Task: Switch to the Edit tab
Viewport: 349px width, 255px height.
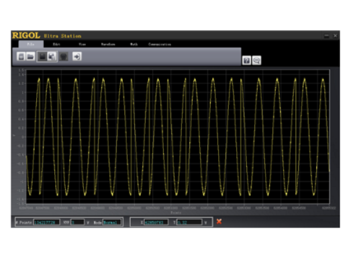Action: tap(56, 44)
